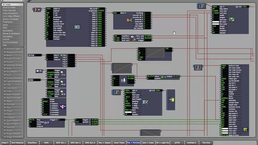
Task: Switch to the 'Color Track' scene tab
Action: (x=119, y=143)
